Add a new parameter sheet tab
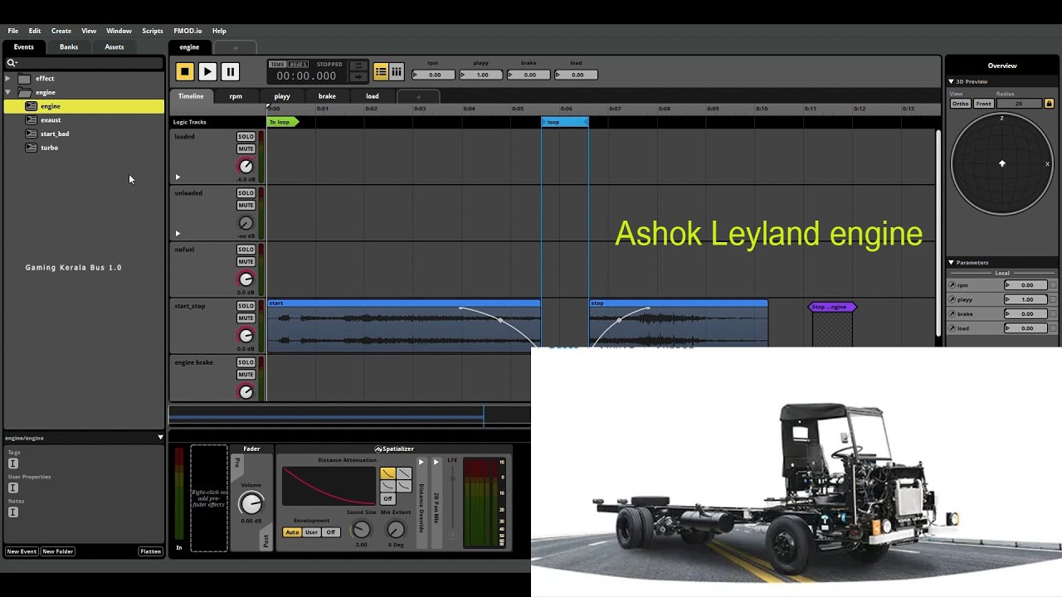This screenshot has width=1062, height=597. click(x=418, y=97)
